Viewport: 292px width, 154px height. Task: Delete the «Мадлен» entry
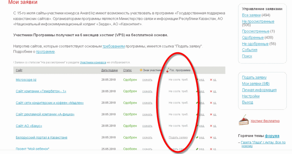point(211,103)
